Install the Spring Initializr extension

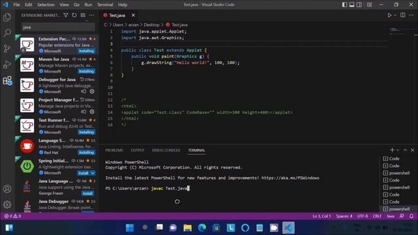click(84, 173)
